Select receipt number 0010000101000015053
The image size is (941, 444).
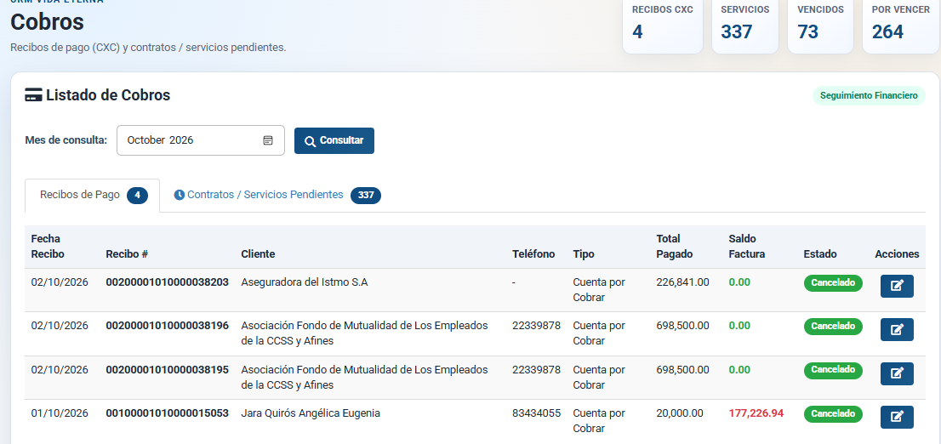click(167, 413)
